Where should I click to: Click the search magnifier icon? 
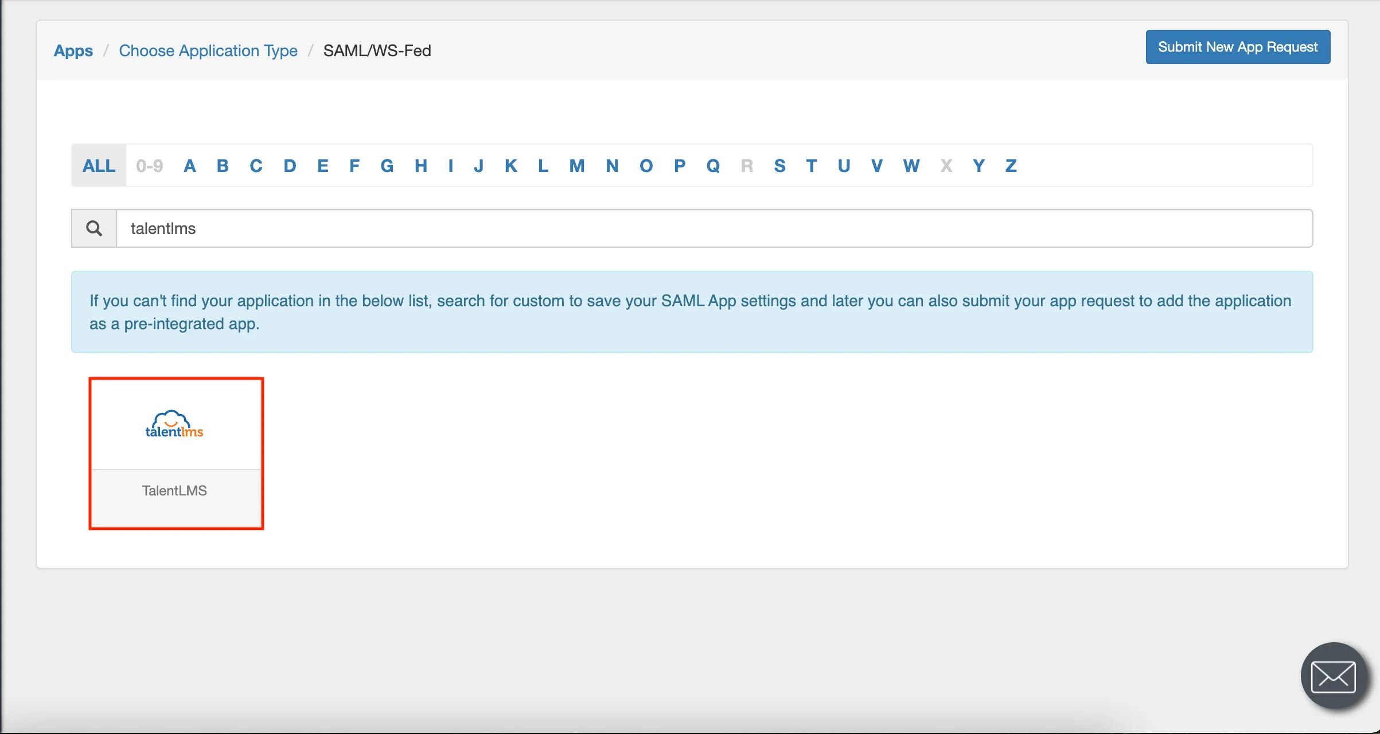pos(93,228)
